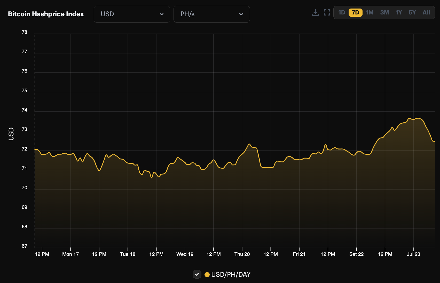Click the USD dropdown chevron arrow
Image resolution: width=440 pixels, height=283 pixels.
pyautogui.click(x=162, y=14)
